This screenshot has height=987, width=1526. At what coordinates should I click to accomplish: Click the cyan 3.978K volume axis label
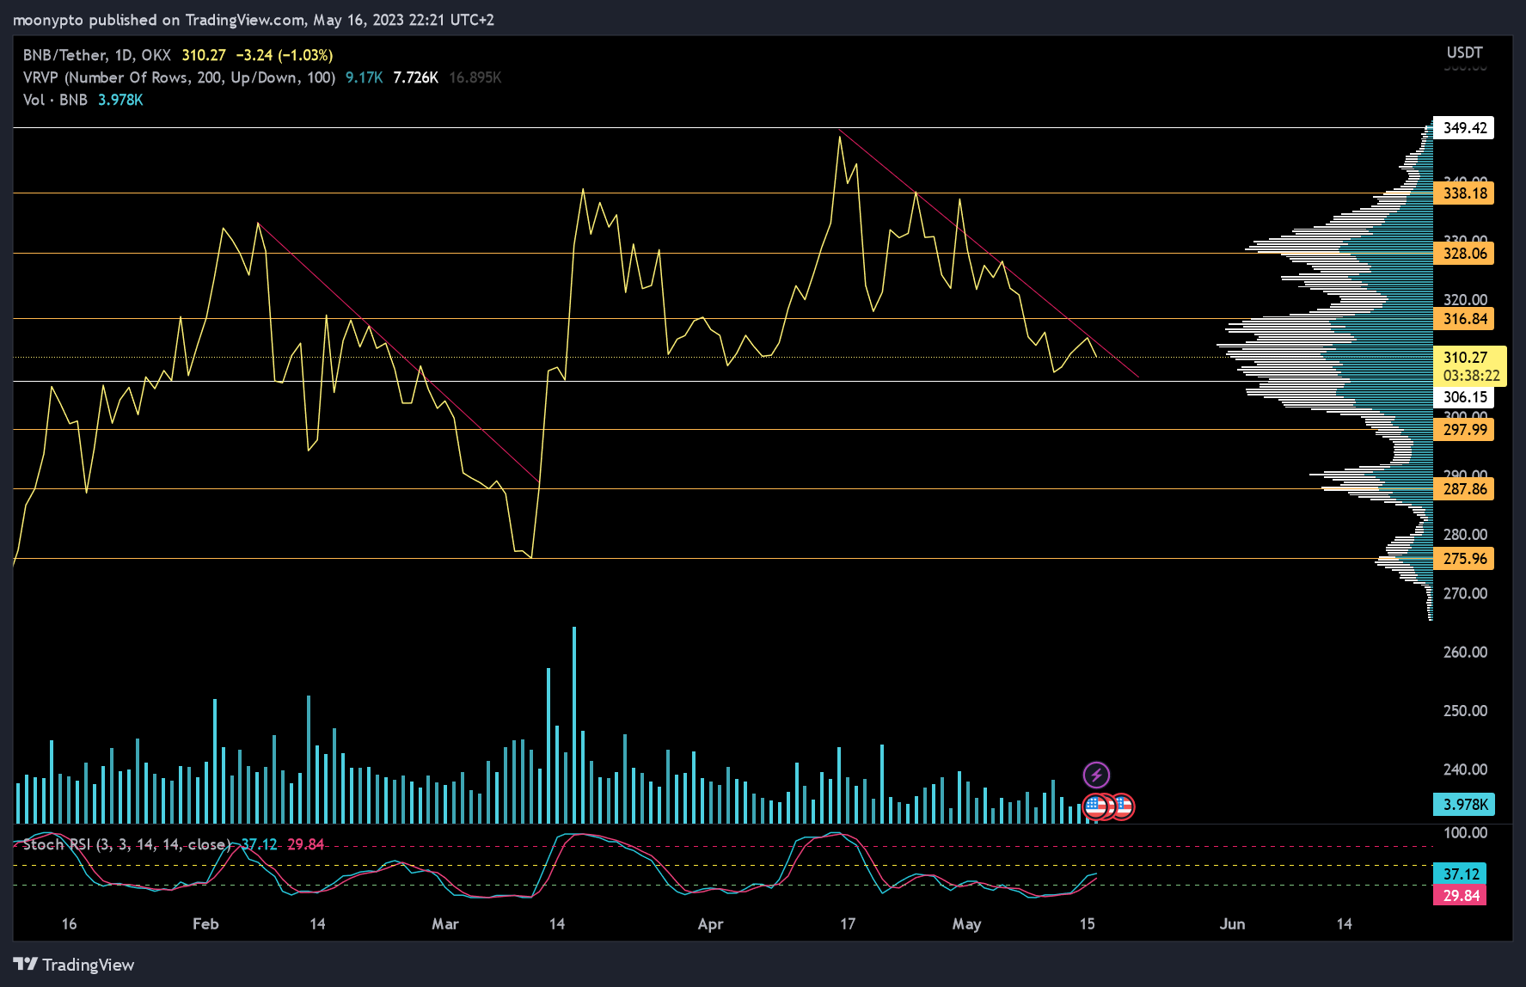(x=1464, y=805)
